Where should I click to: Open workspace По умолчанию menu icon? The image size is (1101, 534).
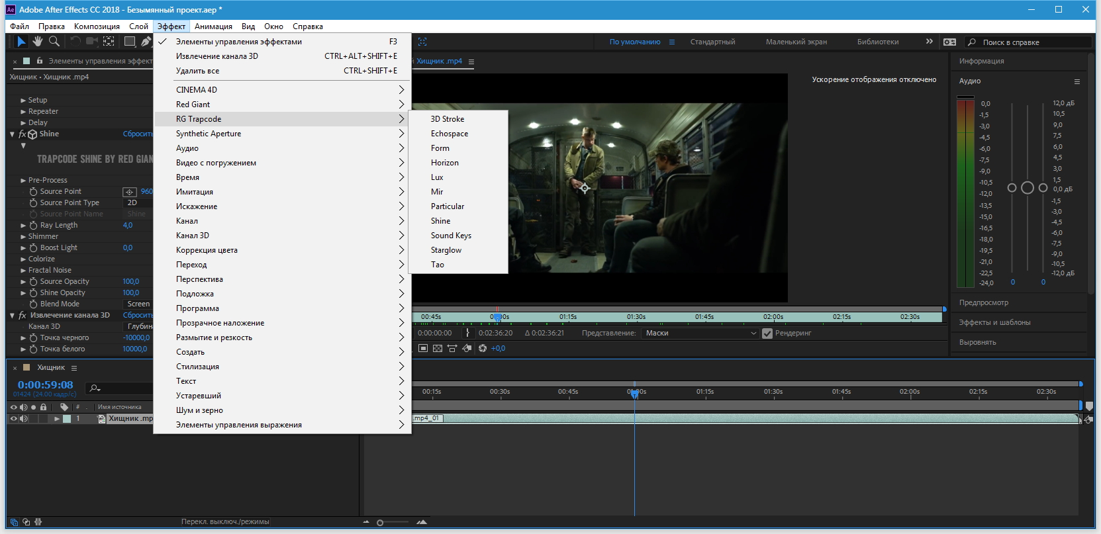click(672, 42)
